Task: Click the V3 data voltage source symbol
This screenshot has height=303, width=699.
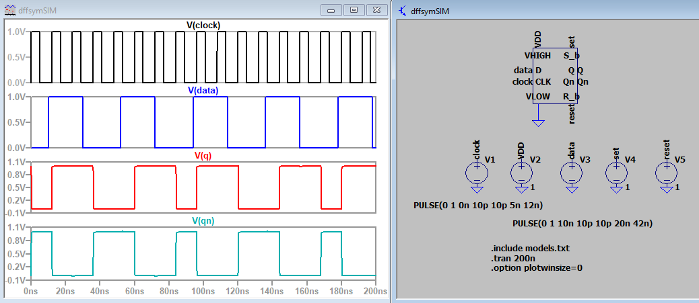Action: pyautogui.click(x=572, y=173)
